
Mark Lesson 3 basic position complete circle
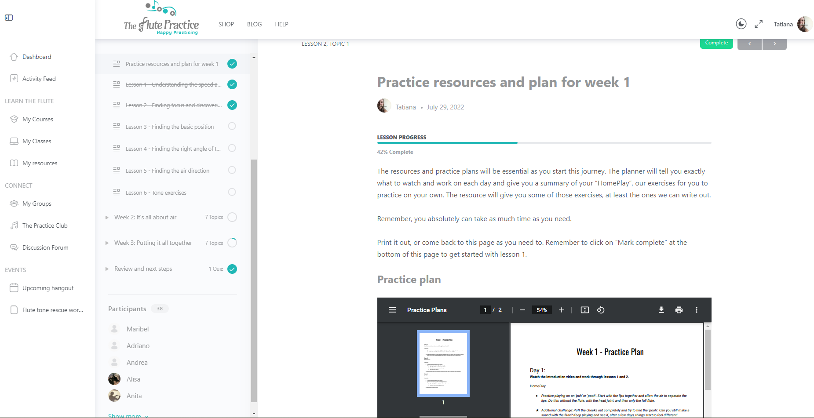pos(232,127)
